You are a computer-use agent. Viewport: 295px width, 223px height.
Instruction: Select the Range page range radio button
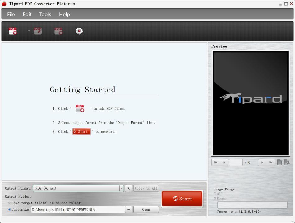pos(215,199)
